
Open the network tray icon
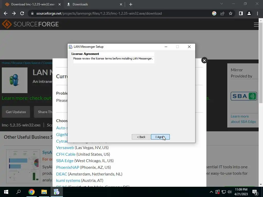224,192
